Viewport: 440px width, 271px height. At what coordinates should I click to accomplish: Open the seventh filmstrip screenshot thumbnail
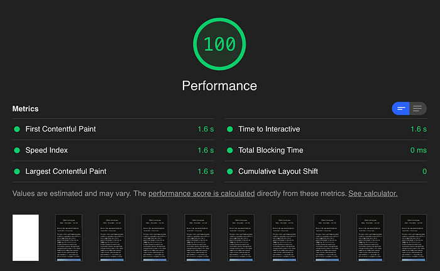284,238
